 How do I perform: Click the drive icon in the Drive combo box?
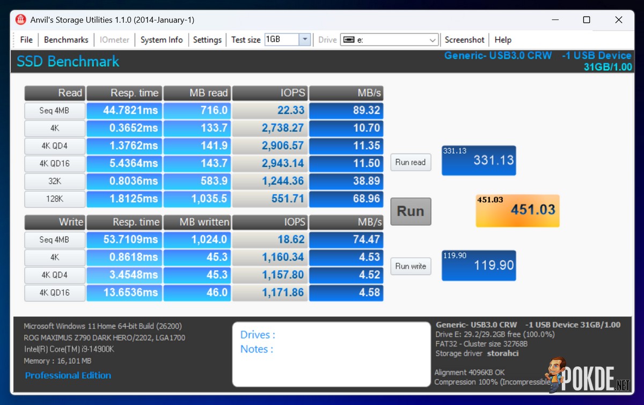[x=349, y=40]
